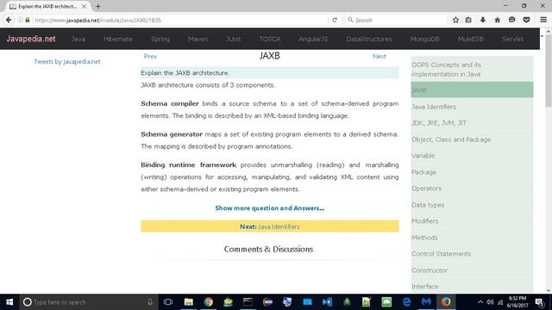Reload the page with the refresh icon
Screen dimensions: 552x310
[335, 20]
